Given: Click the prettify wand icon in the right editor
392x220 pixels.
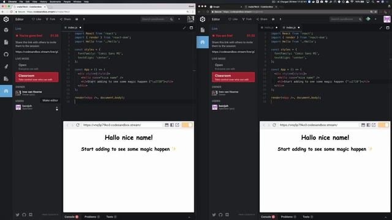Looking at the screenshot, I should tap(381, 28).
